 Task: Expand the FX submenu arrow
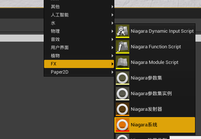(112, 64)
